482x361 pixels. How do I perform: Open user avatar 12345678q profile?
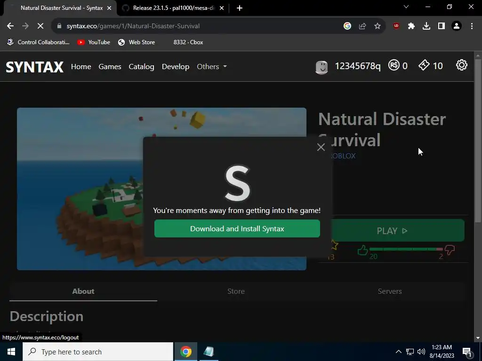coord(321,67)
